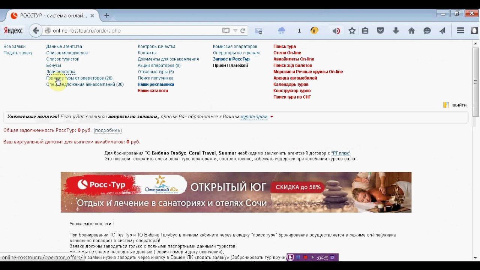Open Запрос в РоссТур link
The height and width of the screenshot is (270, 480).
click(231, 59)
